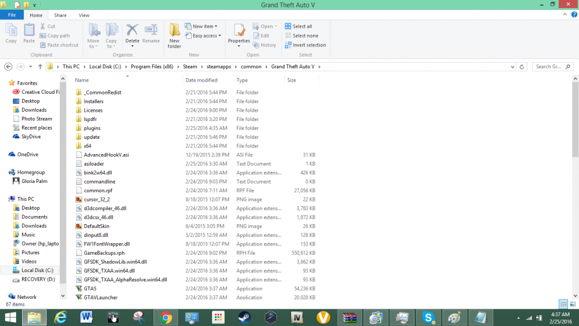Open the File menu tab
Image resolution: width=579 pixels, height=326 pixels.
click(x=12, y=15)
